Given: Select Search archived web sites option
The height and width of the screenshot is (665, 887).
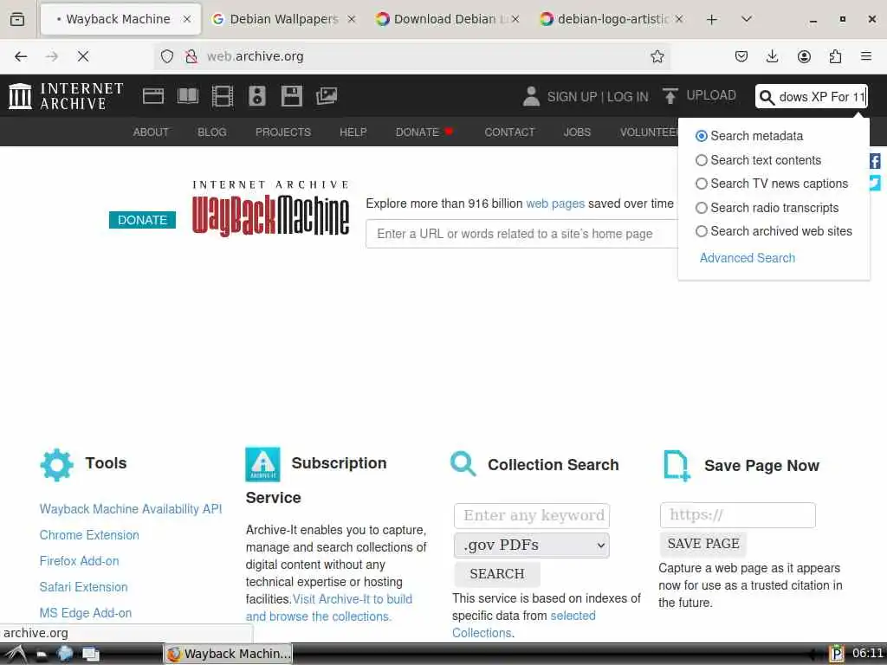Looking at the screenshot, I should pos(702,231).
